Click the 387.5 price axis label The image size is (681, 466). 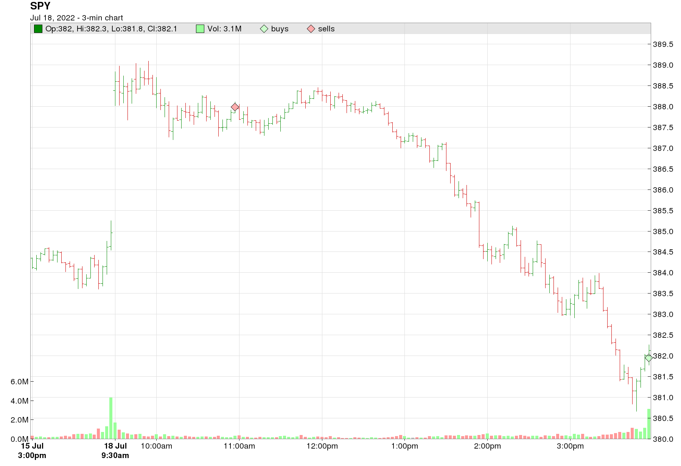[x=663, y=127]
